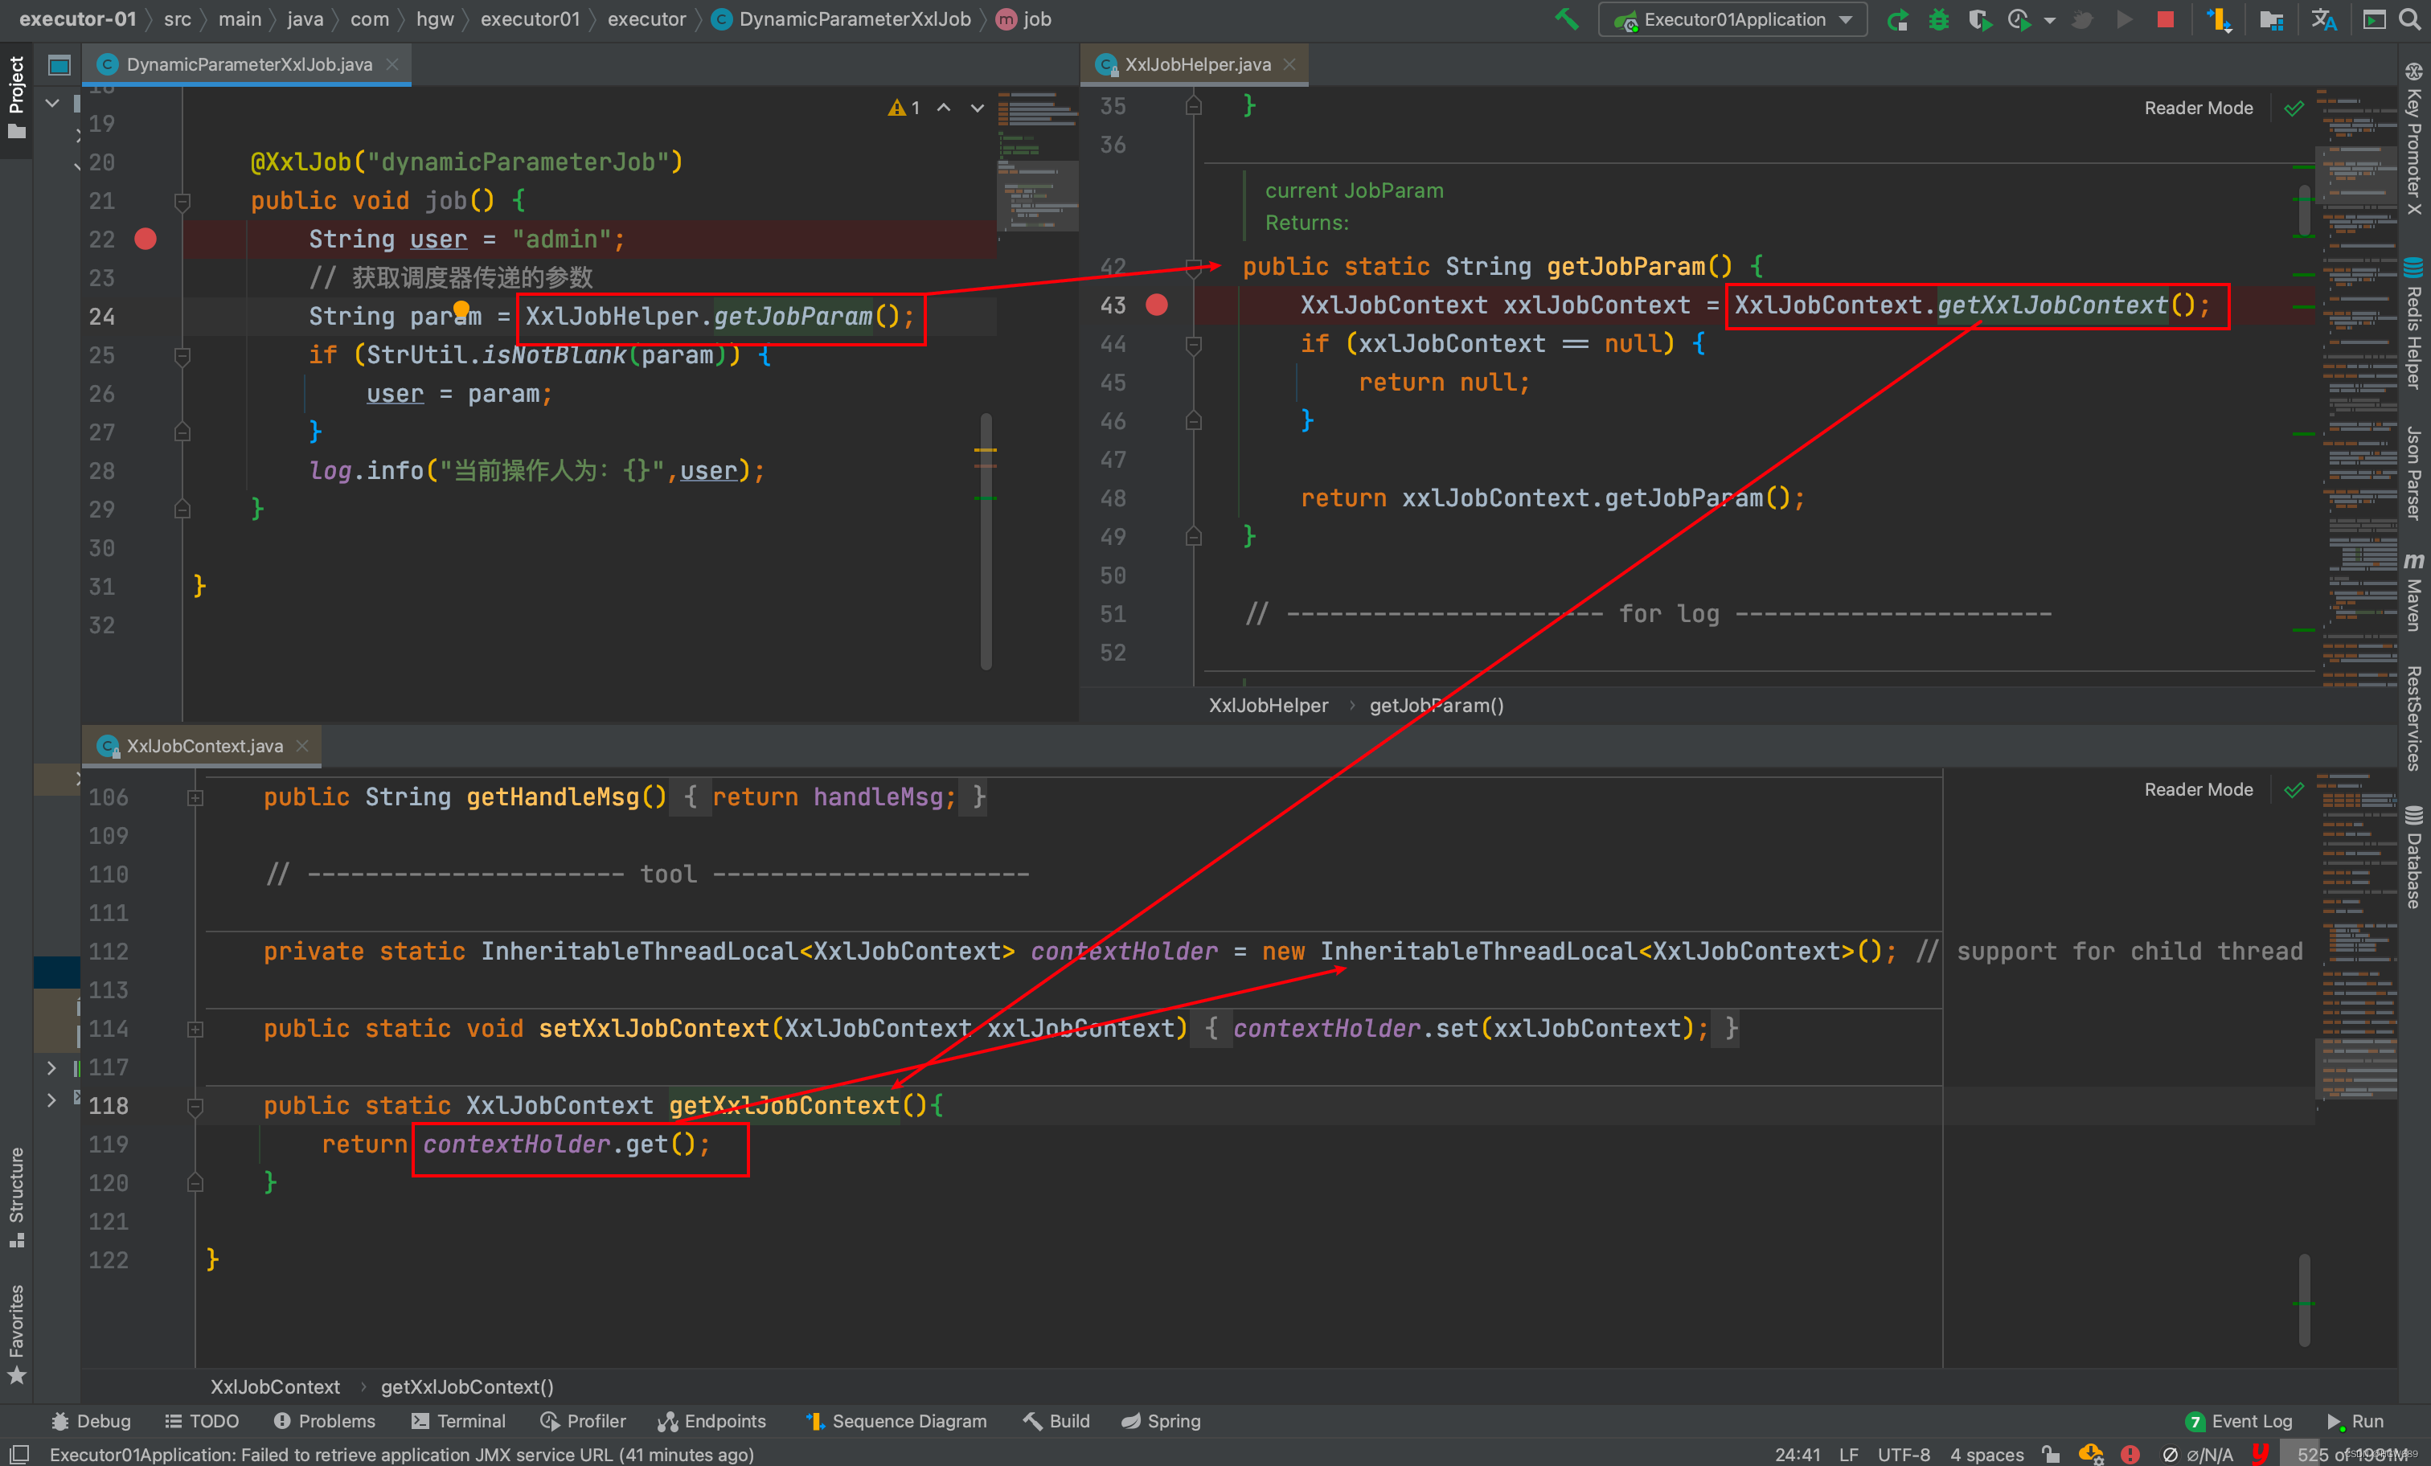This screenshot has height=1466, width=2431.
Task: Open Run Anything terminal-style icon
Action: coord(2375,20)
